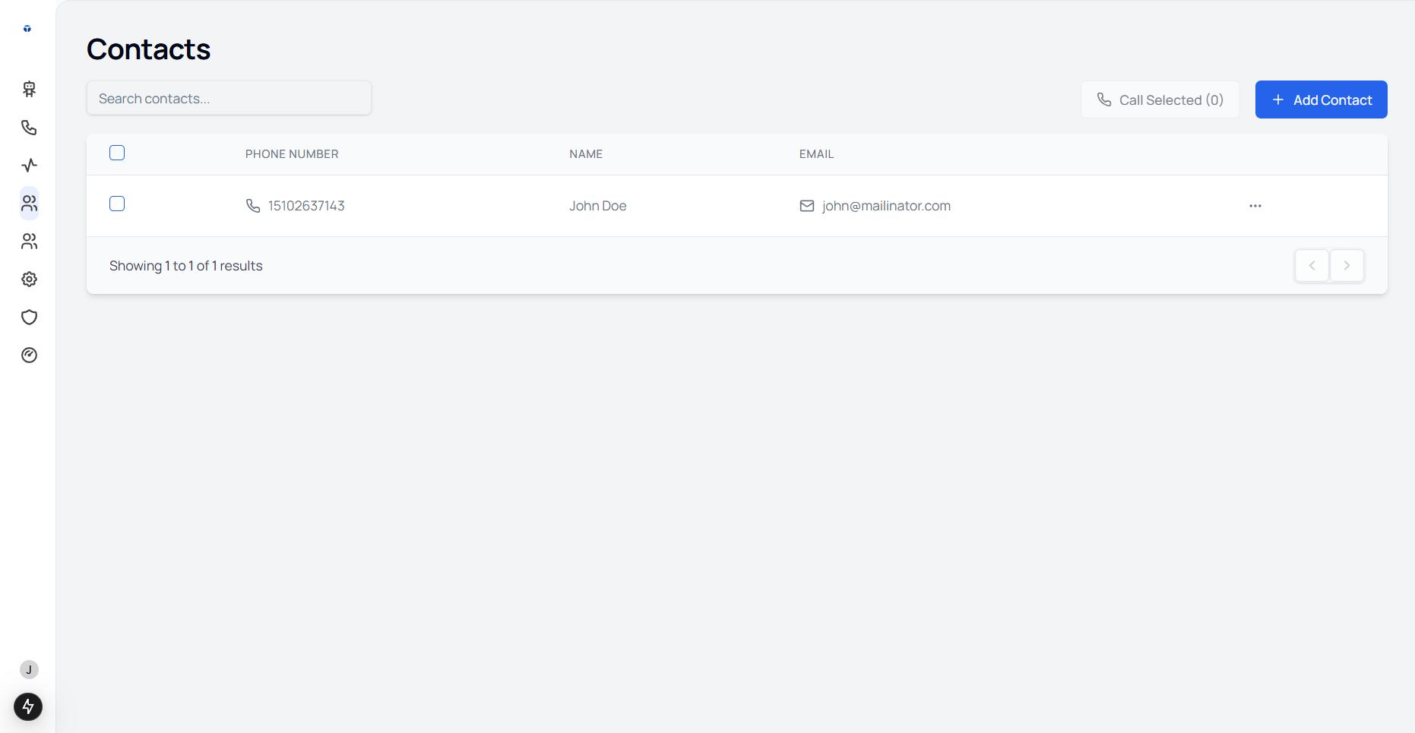The image size is (1415, 733).
Task: Open the J user avatar
Action: click(x=29, y=669)
